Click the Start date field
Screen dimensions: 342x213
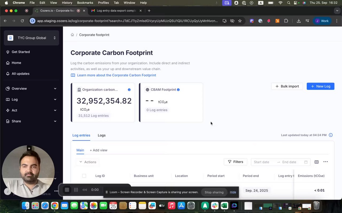click(262, 162)
